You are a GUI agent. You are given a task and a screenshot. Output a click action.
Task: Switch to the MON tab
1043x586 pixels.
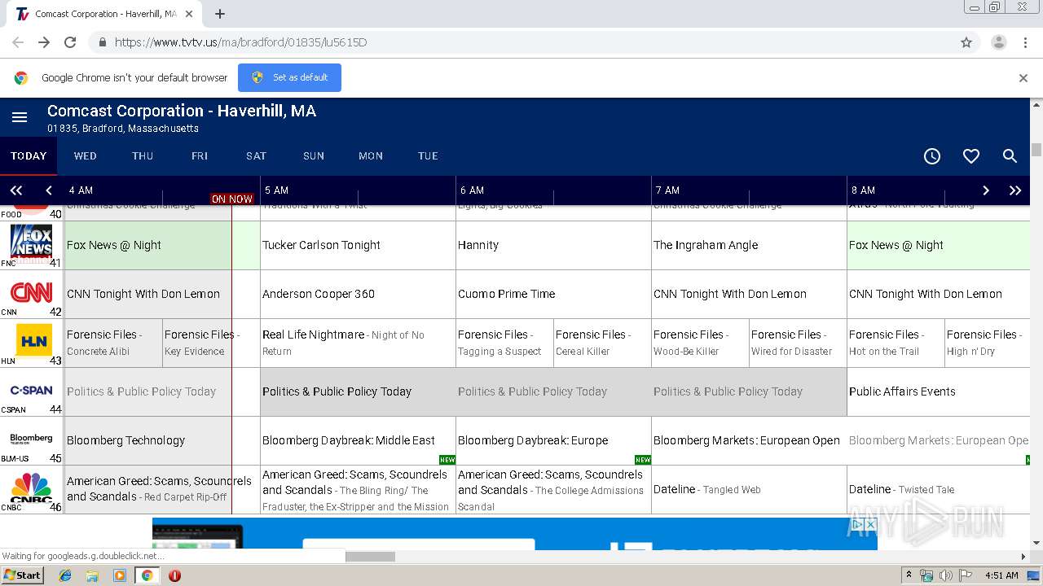pyautogui.click(x=371, y=156)
